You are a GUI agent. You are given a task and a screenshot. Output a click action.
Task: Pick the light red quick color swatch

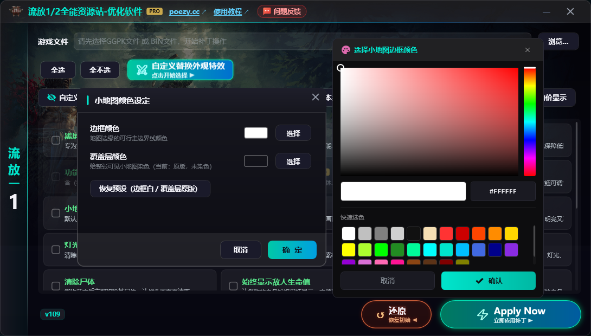tap(446, 234)
